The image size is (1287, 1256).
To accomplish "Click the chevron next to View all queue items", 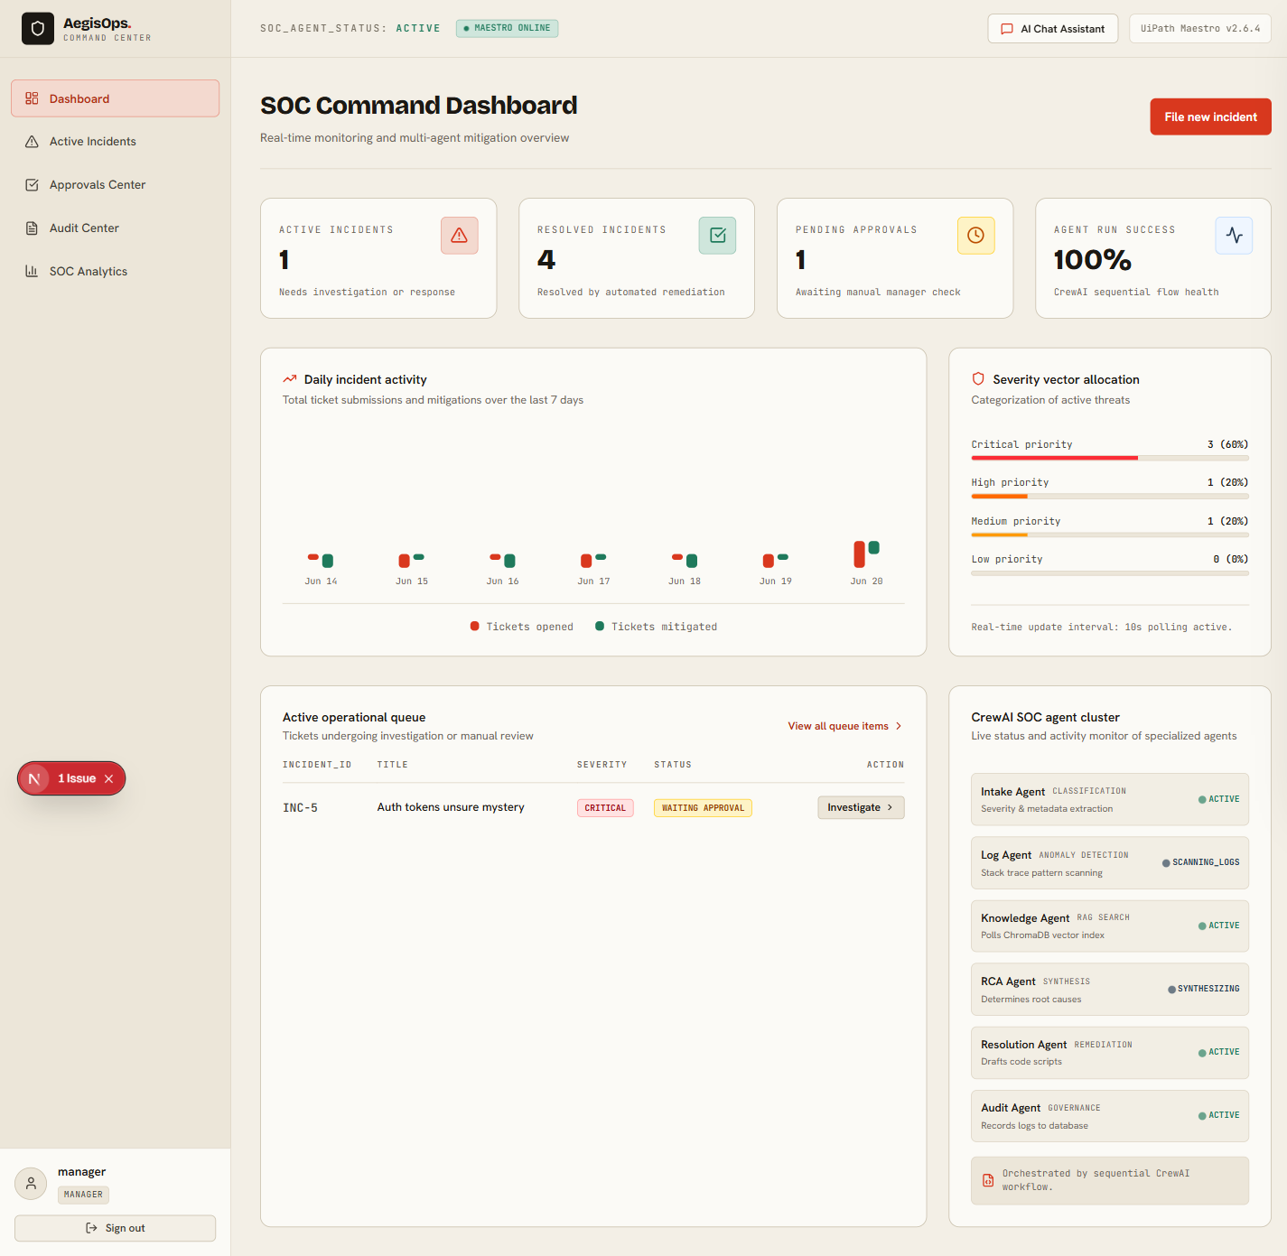I will click(898, 726).
